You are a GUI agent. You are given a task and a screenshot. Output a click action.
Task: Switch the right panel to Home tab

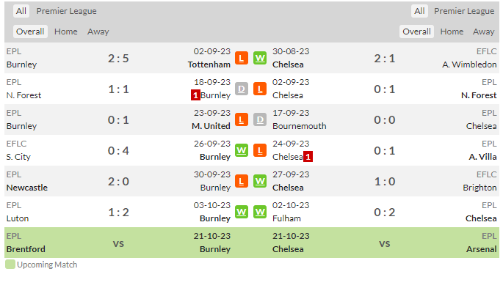(452, 32)
